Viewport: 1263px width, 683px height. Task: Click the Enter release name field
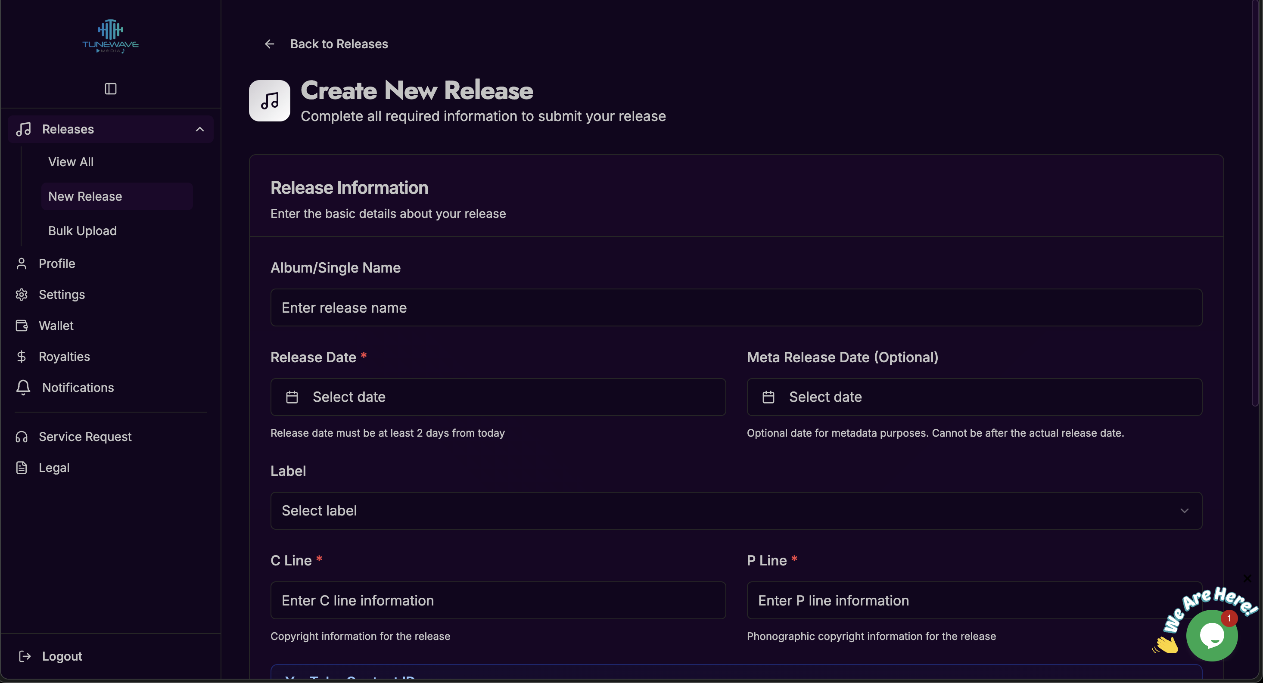(735, 307)
